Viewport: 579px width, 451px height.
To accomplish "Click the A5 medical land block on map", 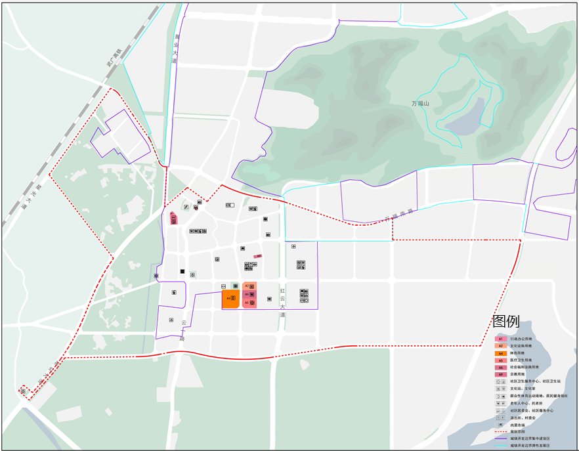I will [249, 303].
